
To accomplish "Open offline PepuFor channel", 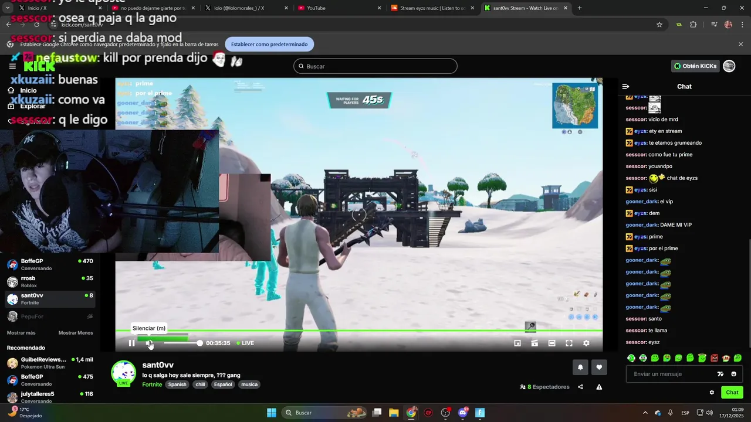I will [x=50, y=316].
